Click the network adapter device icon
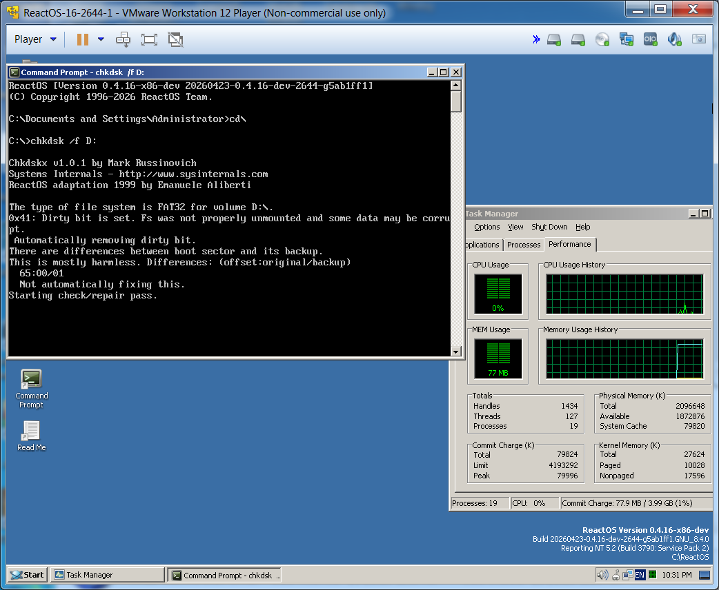 (626, 39)
